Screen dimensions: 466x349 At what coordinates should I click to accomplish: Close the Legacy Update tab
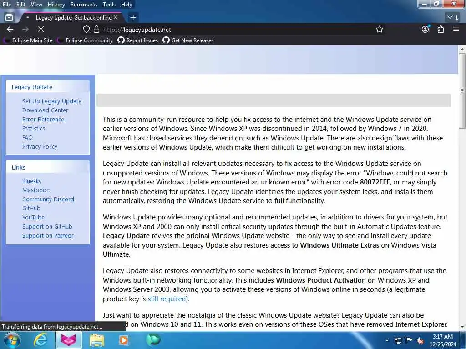[x=116, y=18]
